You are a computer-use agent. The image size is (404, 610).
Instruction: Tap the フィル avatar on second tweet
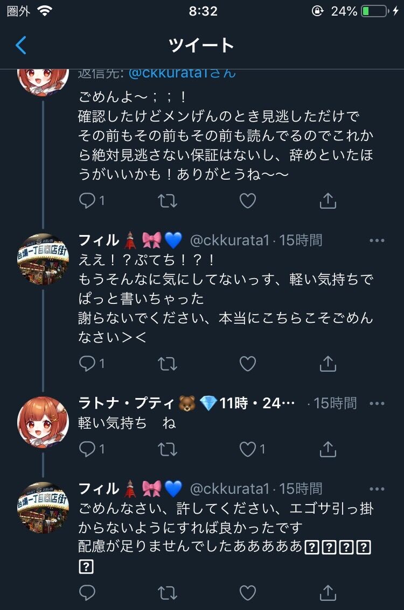(43, 259)
